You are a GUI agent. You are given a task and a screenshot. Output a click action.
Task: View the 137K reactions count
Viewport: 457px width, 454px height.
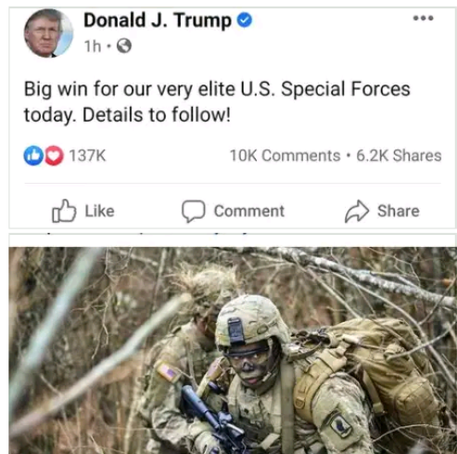coord(87,155)
